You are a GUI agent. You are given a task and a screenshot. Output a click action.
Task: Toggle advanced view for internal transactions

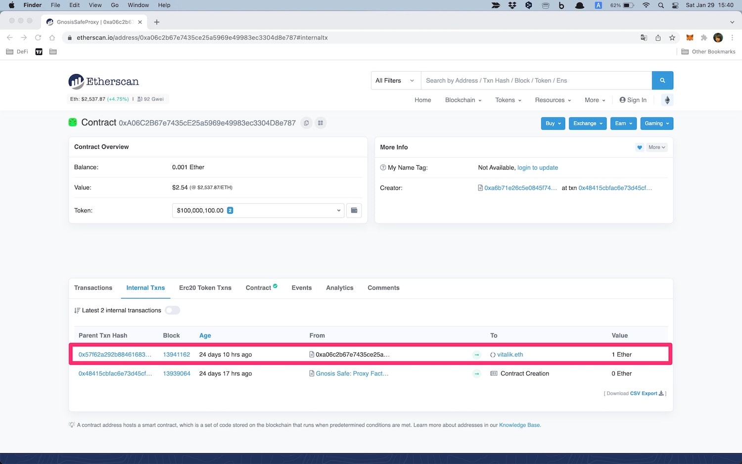173,310
